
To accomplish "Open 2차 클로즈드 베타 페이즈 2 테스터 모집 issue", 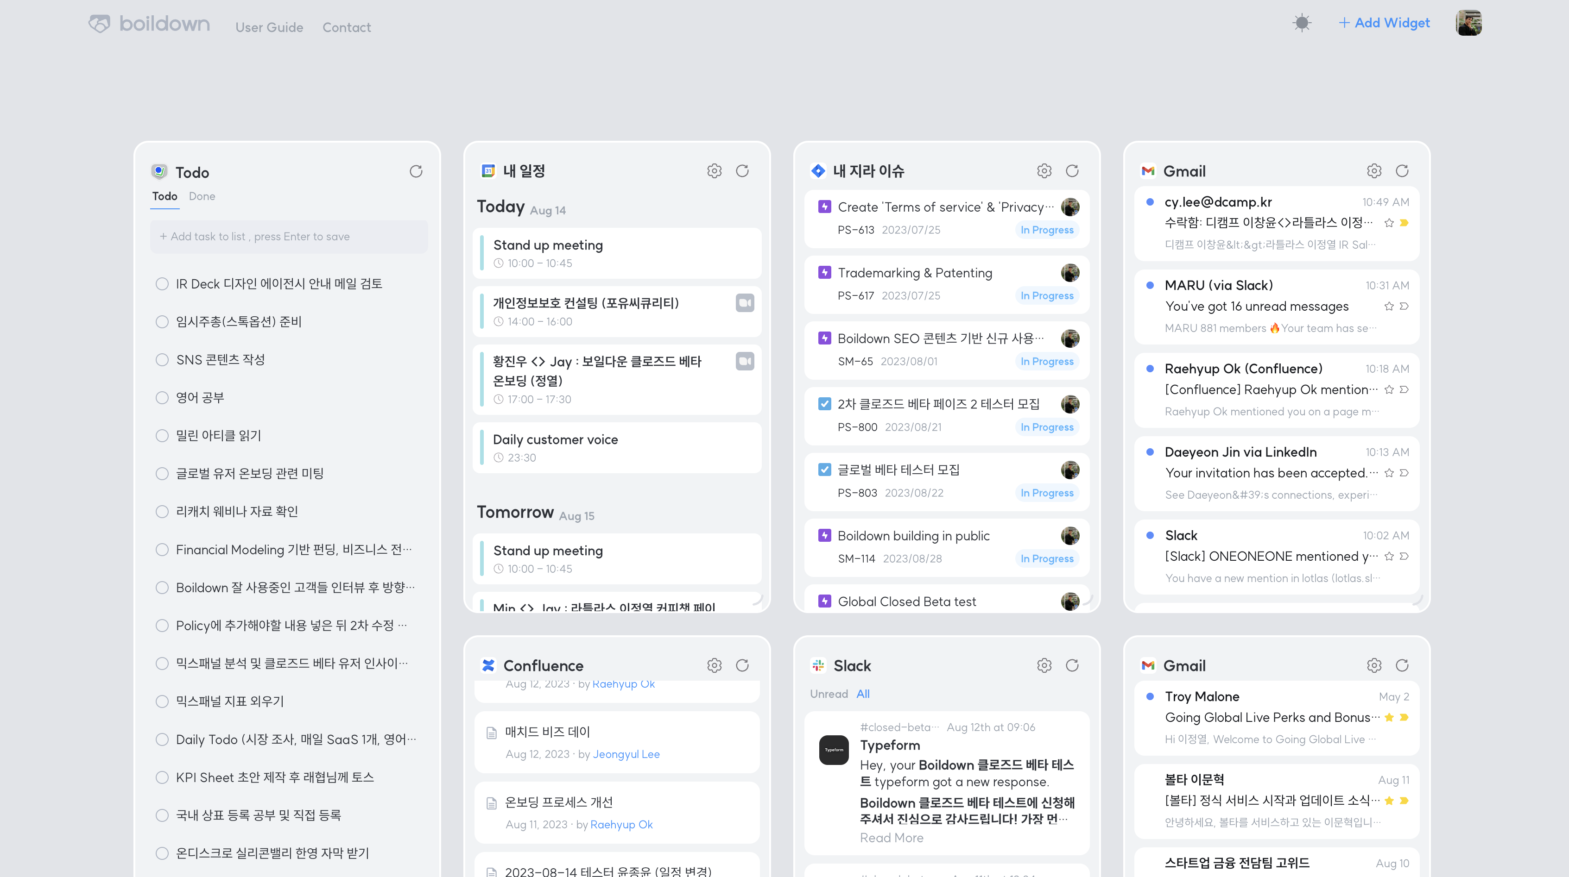I will tap(947, 416).
